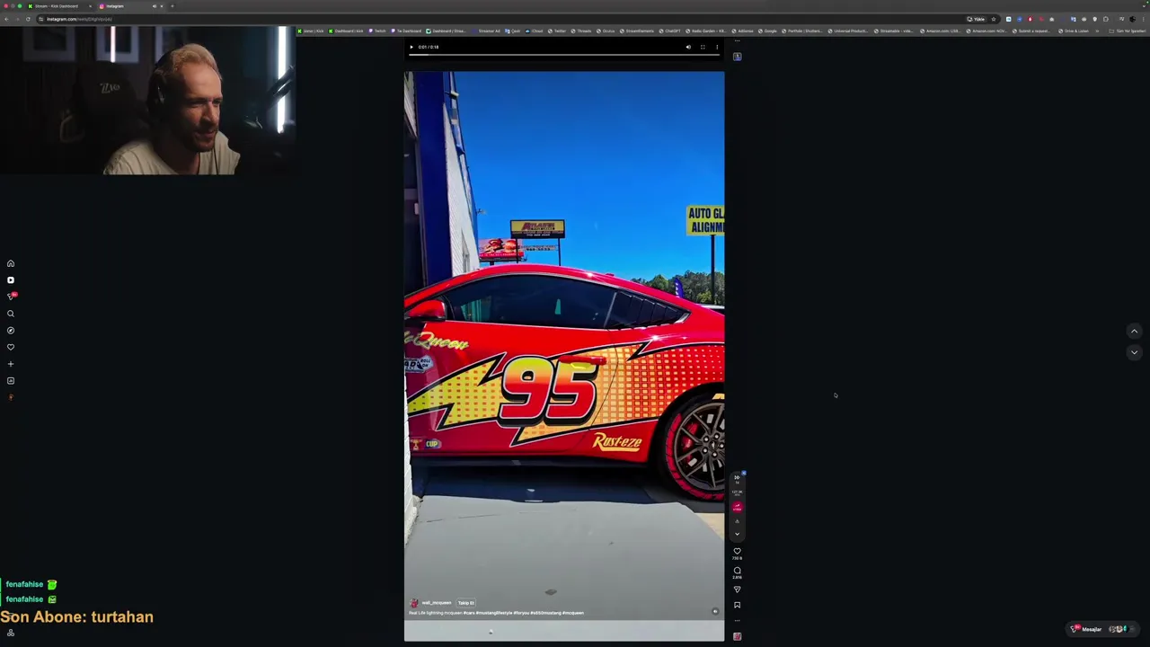The width and height of the screenshot is (1150, 647).
Task: Open top video player more options
Action: pos(716,47)
